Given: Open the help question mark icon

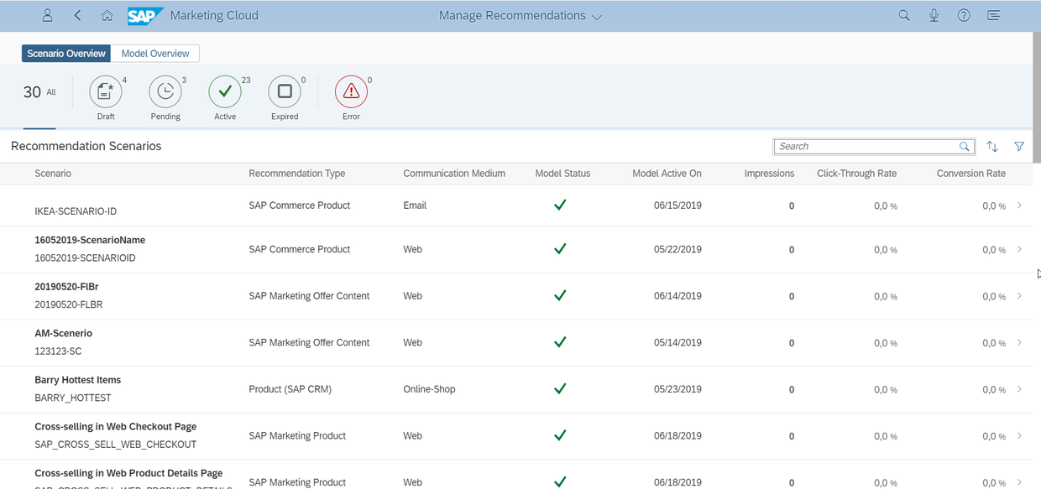Looking at the screenshot, I should [964, 15].
